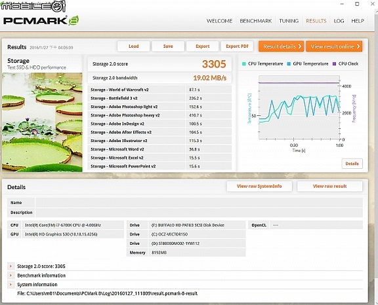The image size is (378, 305).
Task: Click the Export PDF button
Action: click(x=237, y=46)
